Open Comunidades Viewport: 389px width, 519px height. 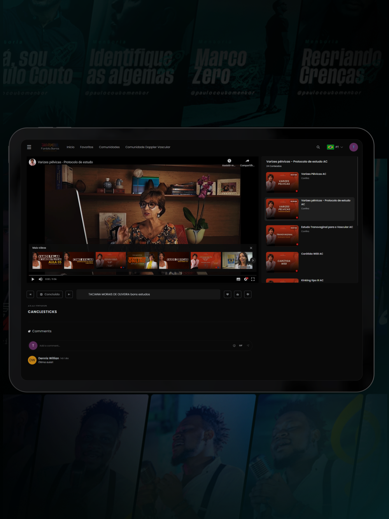[x=109, y=147]
